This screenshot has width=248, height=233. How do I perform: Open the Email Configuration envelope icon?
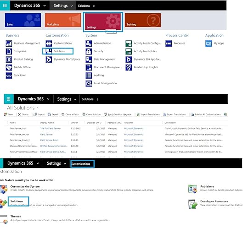(89, 84)
